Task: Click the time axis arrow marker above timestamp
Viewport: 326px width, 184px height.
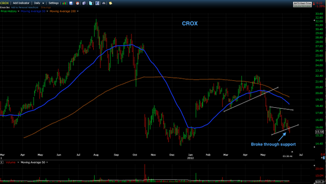Action: tap(292, 151)
